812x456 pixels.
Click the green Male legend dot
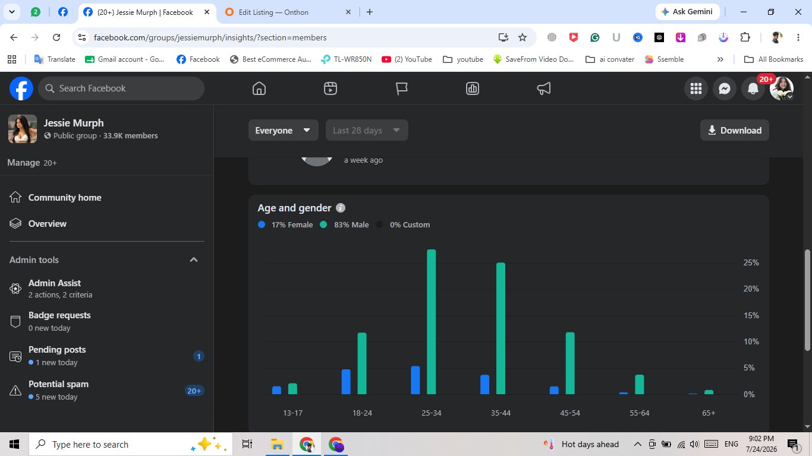click(x=323, y=224)
